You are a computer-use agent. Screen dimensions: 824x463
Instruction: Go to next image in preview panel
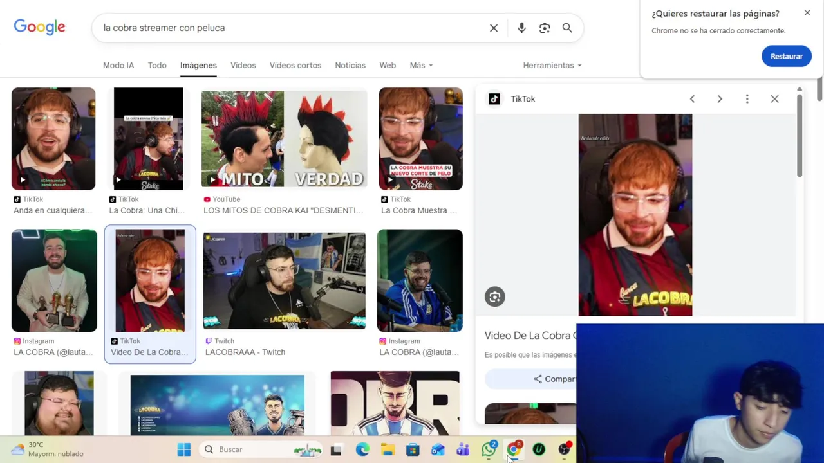(x=720, y=99)
